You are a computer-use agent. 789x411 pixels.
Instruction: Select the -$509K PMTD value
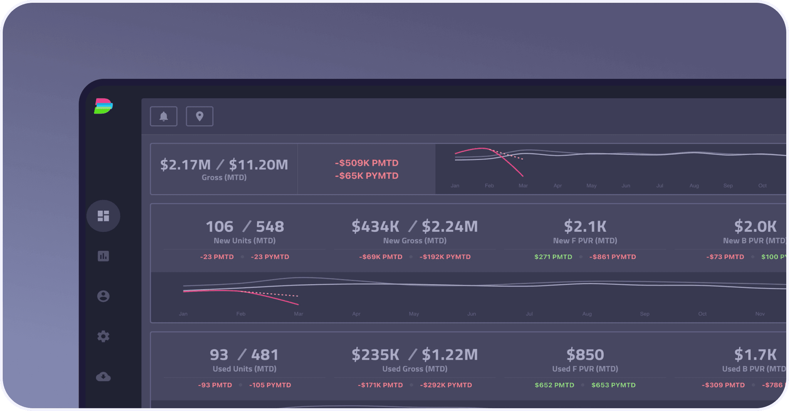(366, 163)
